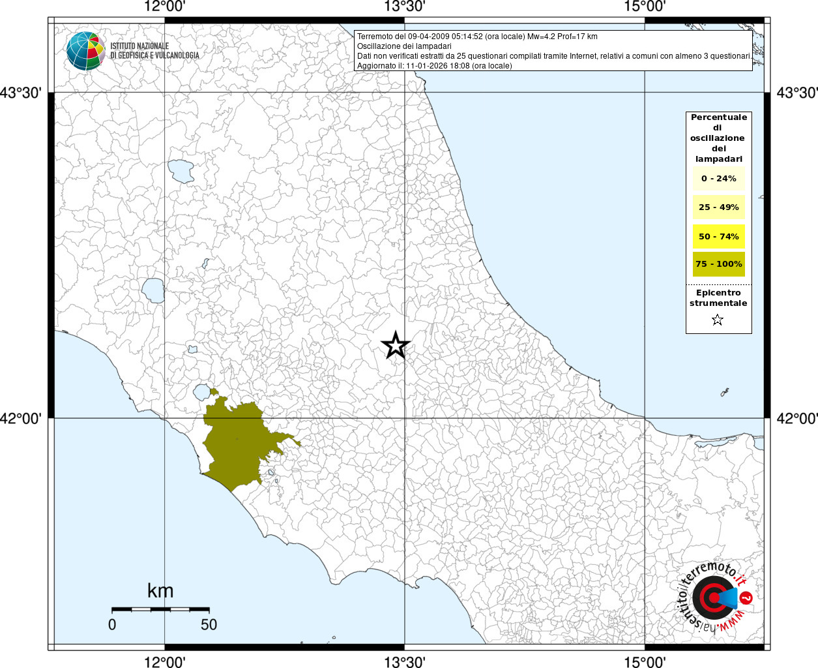Image resolution: width=818 pixels, height=668 pixels.
Task: Click the 'Oscillazione dei lampadari' subtitle text
Action: (404, 46)
